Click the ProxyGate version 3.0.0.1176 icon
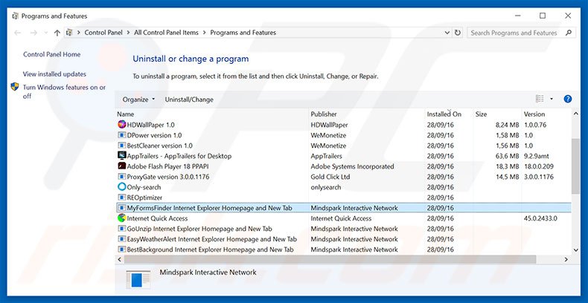The width and height of the screenshot is (588, 303). (121, 177)
